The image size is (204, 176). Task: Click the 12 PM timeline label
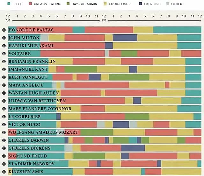pos(104,18)
